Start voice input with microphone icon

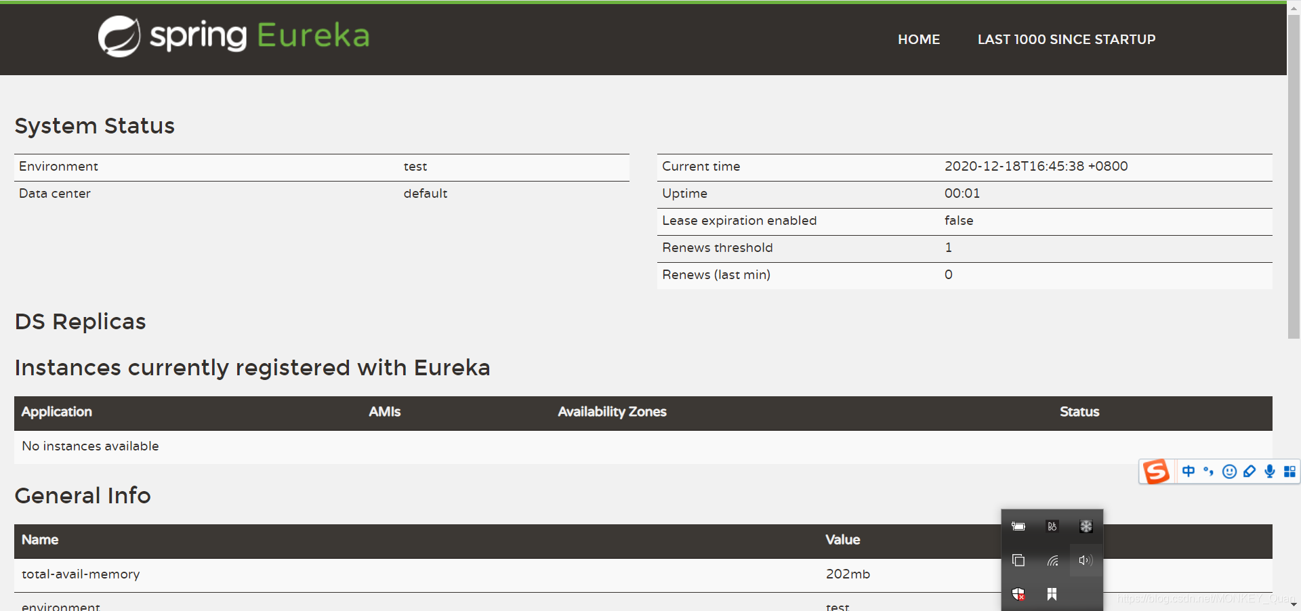tap(1270, 471)
